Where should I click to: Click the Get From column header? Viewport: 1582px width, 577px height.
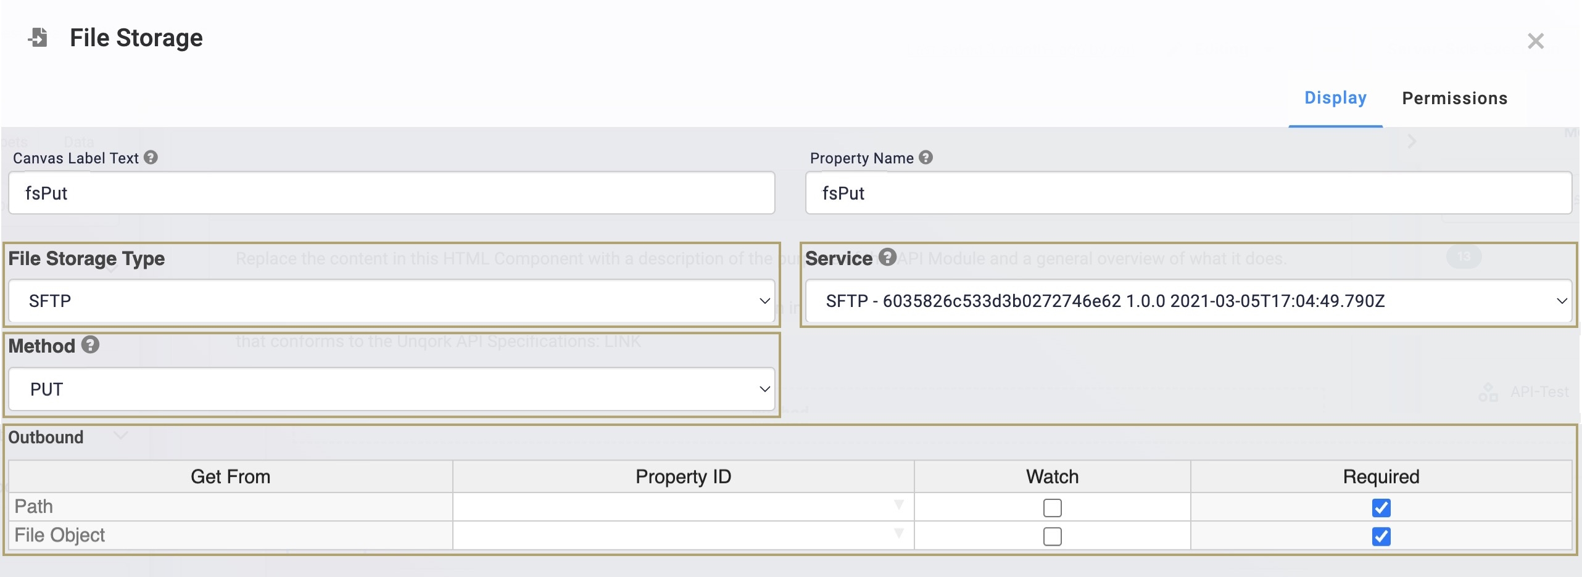click(x=230, y=477)
